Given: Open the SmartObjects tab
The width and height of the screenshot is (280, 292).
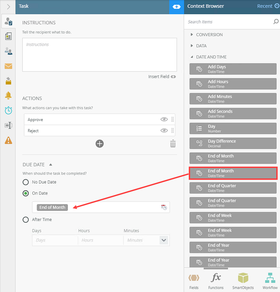Looking at the screenshot, I should 243,281.
